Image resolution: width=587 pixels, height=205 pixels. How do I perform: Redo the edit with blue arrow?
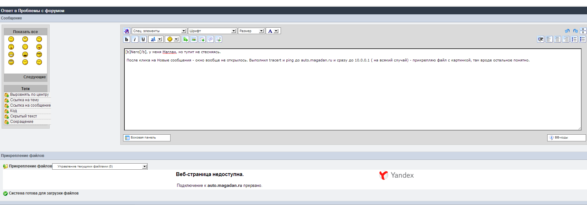point(575,31)
